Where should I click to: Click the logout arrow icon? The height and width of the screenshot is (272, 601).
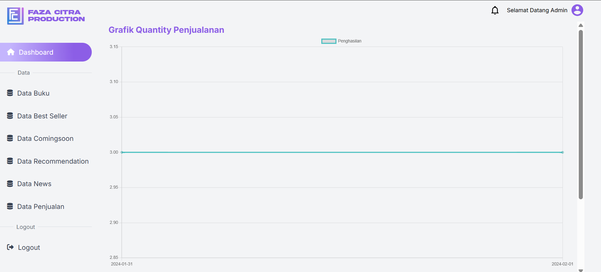tap(10, 247)
